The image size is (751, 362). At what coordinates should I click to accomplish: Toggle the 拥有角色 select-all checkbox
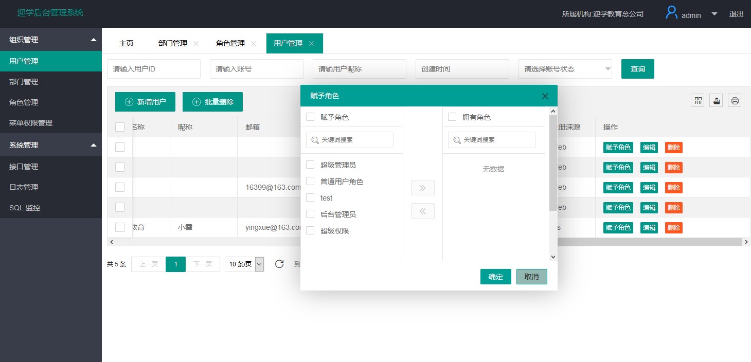point(452,117)
